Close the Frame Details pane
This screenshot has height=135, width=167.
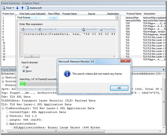[164, 70]
